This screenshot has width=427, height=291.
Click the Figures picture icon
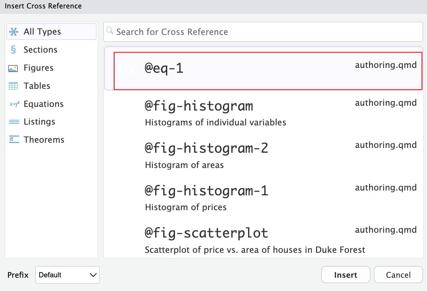[x=14, y=68]
